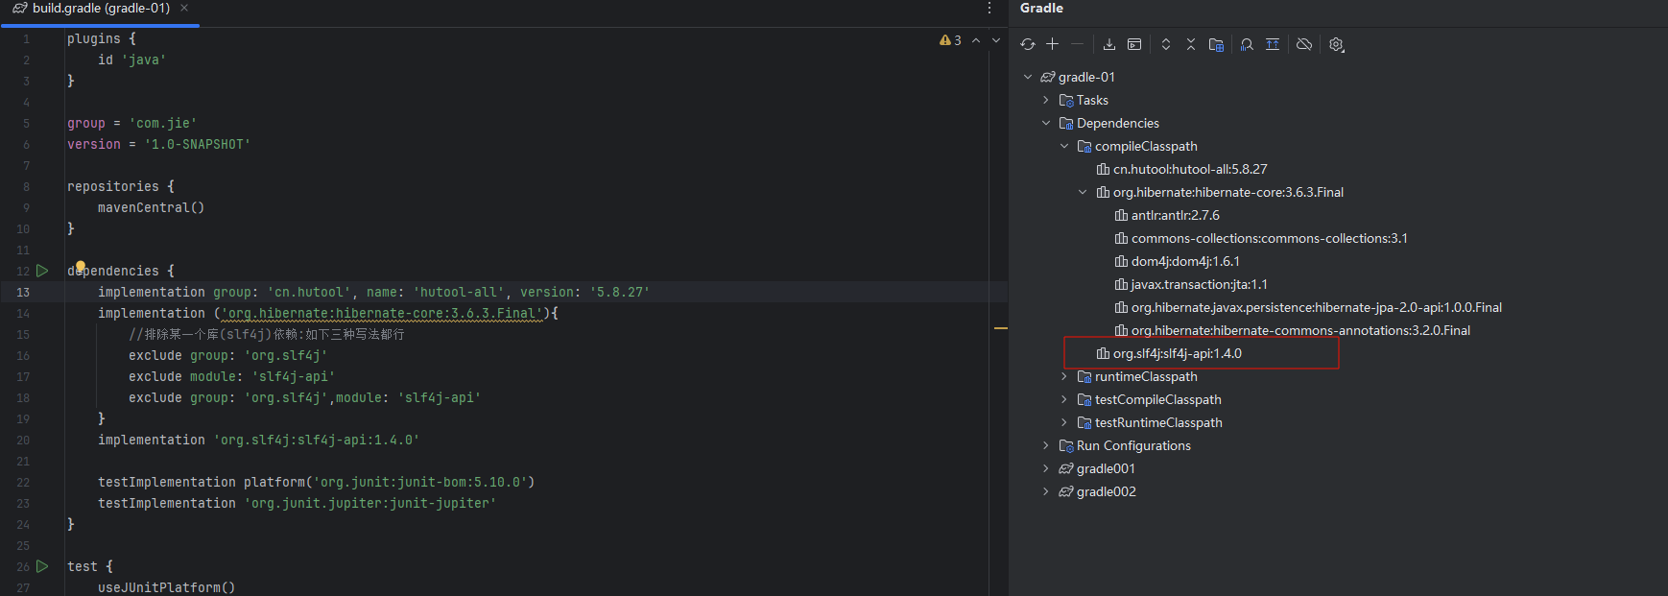The height and width of the screenshot is (596, 1668).
Task: Open editor tab options three-dot menu
Action: (989, 9)
